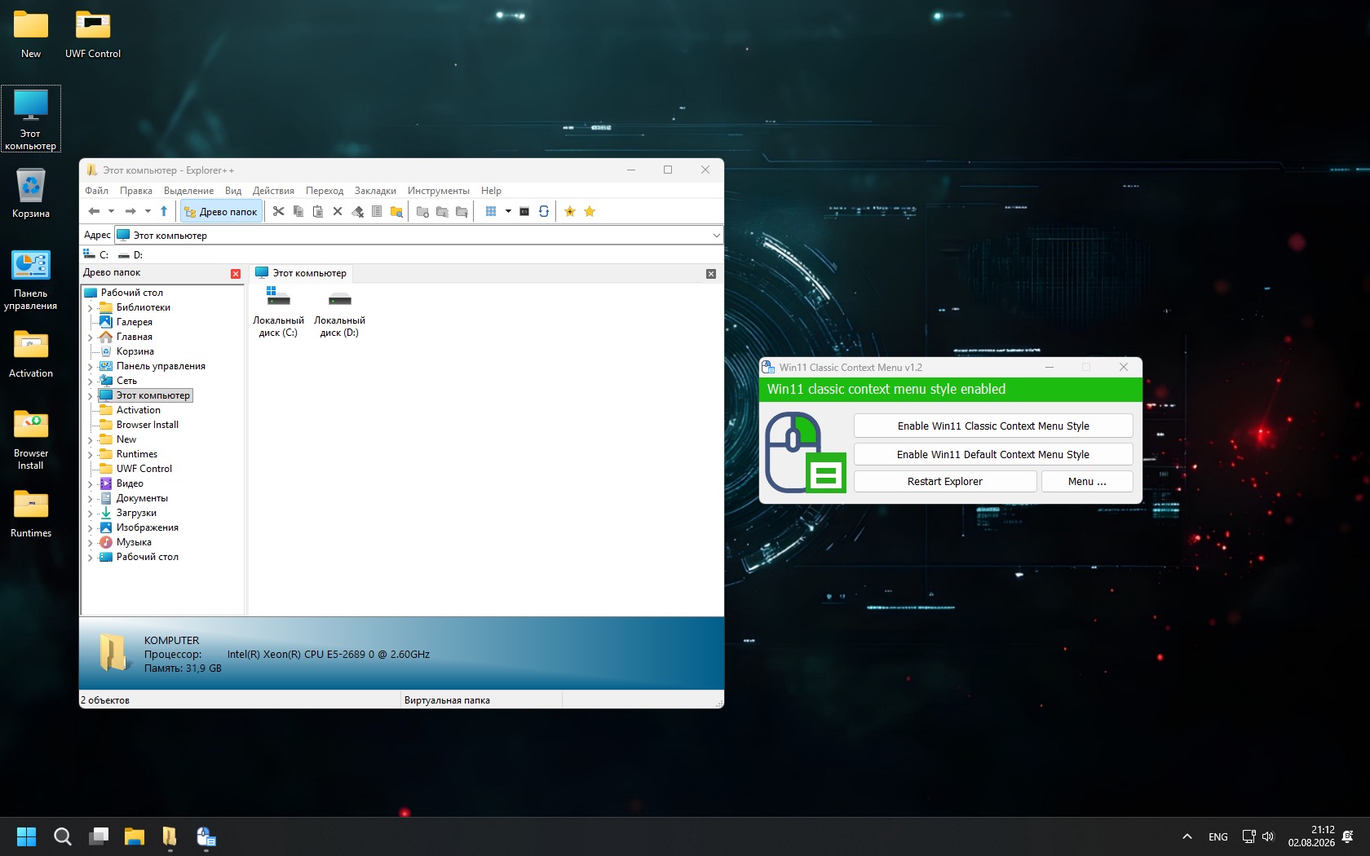
Task: Select the Корзина icon on the desktop
Action: click(31, 193)
